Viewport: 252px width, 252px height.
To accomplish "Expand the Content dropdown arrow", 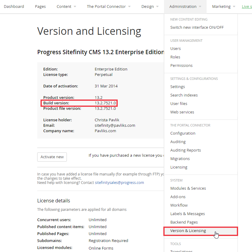I will tap(75, 7).
